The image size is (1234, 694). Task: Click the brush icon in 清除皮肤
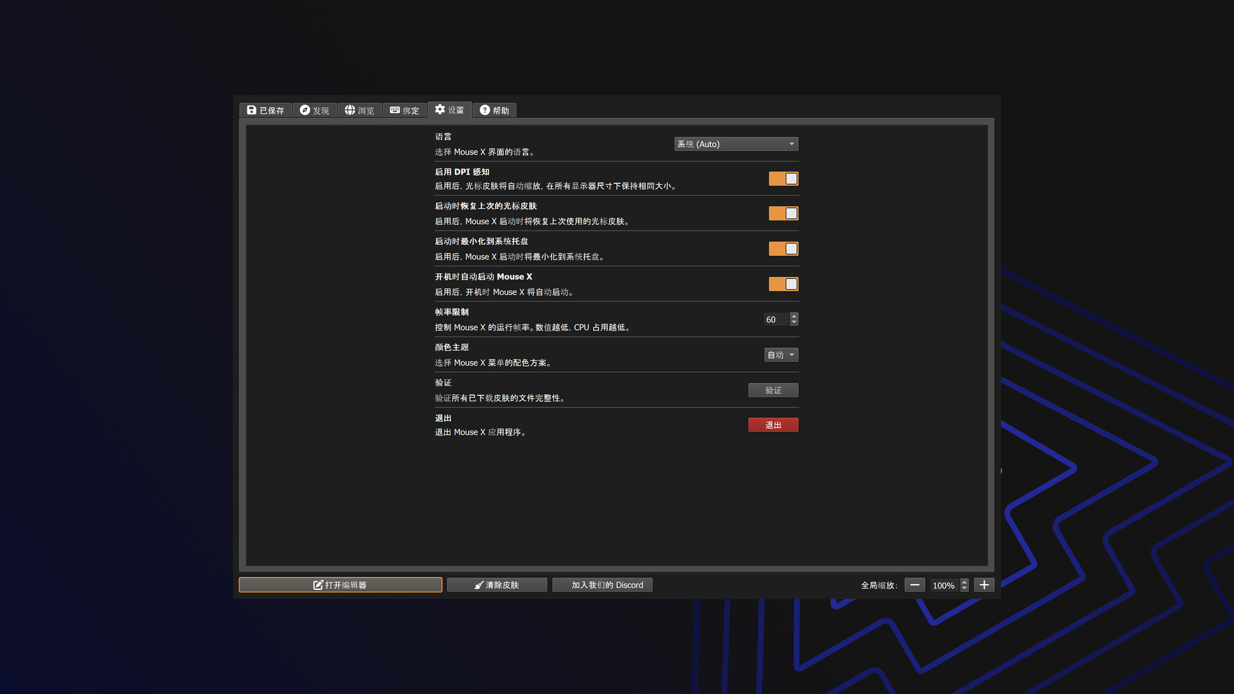tap(479, 585)
